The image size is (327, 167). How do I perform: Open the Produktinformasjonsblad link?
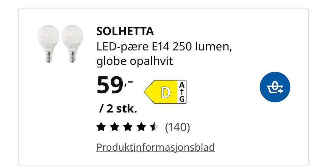pos(156,148)
